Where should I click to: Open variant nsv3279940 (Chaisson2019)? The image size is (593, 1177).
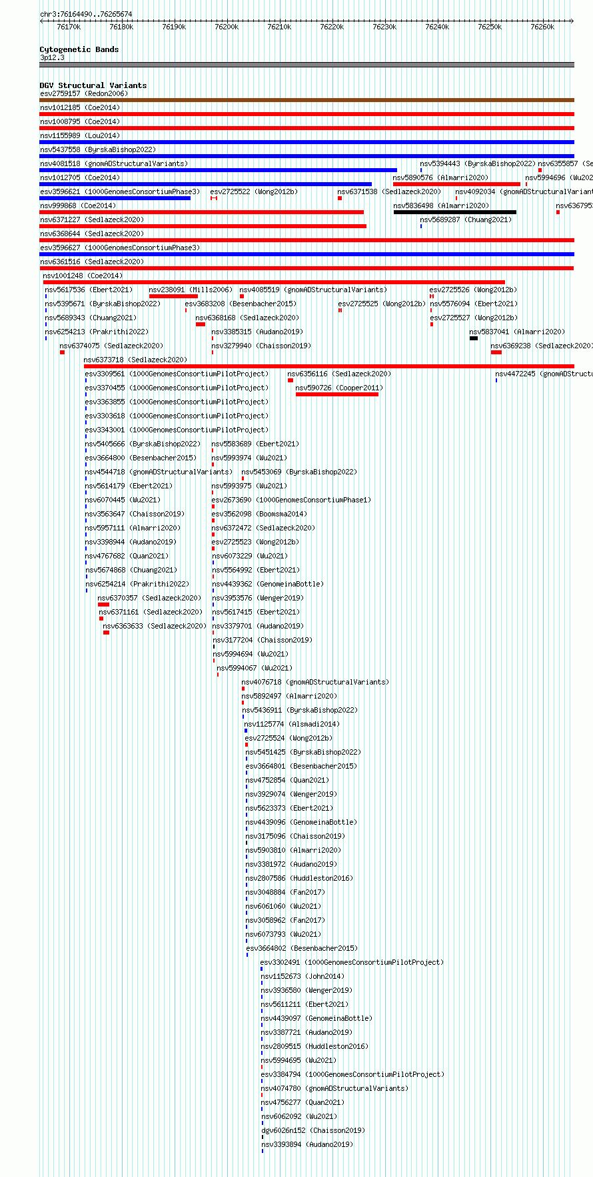tap(262, 346)
